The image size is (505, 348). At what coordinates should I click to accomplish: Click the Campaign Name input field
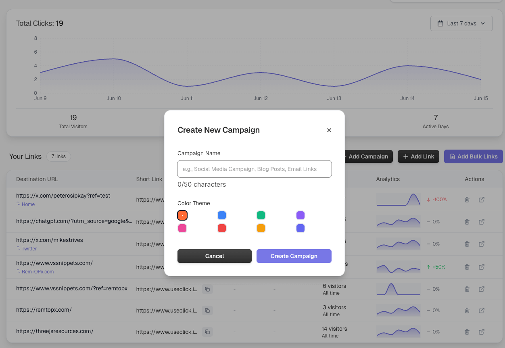(254, 169)
